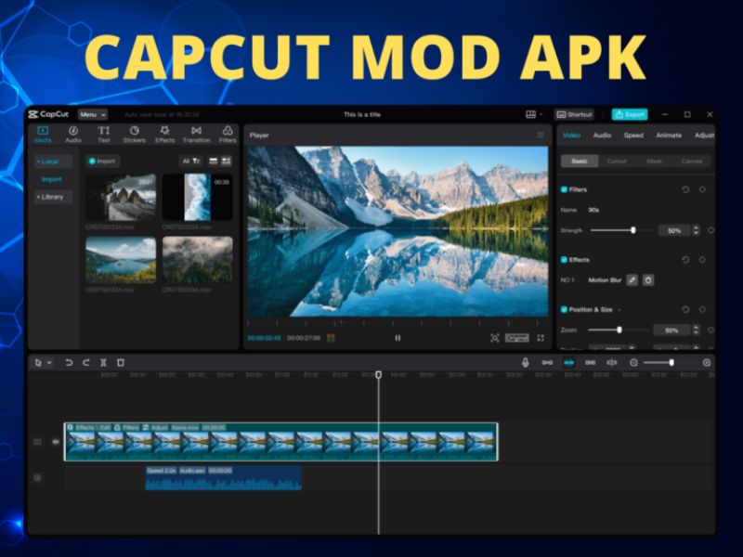Switch to the Audio properties tab
The image size is (743, 557).
tap(602, 135)
